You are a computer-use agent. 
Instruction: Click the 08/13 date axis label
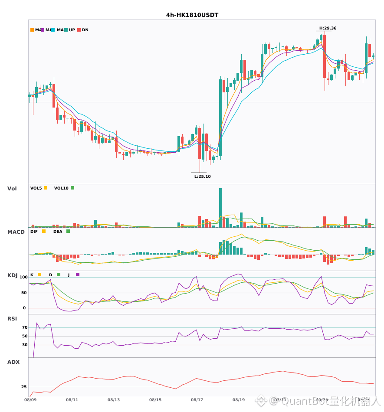pos(114,400)
